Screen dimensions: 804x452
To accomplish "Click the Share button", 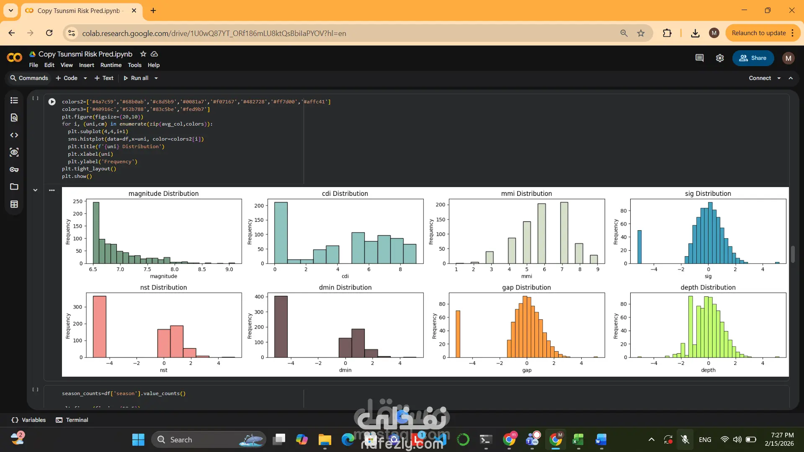I will pos(753,58).
